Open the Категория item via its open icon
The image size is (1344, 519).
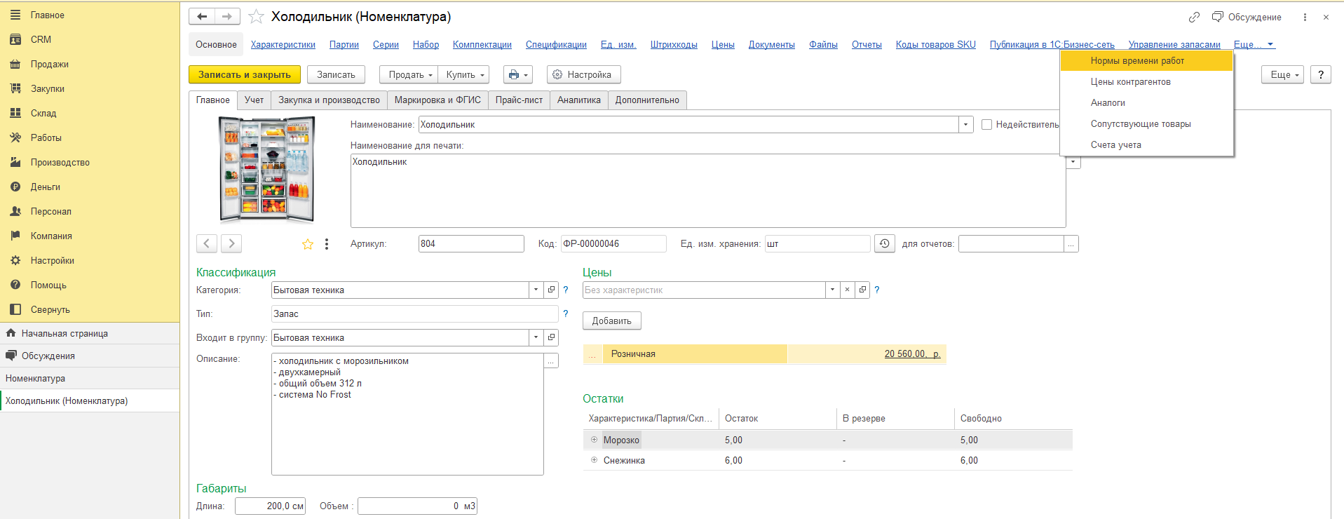pos(552,290)
